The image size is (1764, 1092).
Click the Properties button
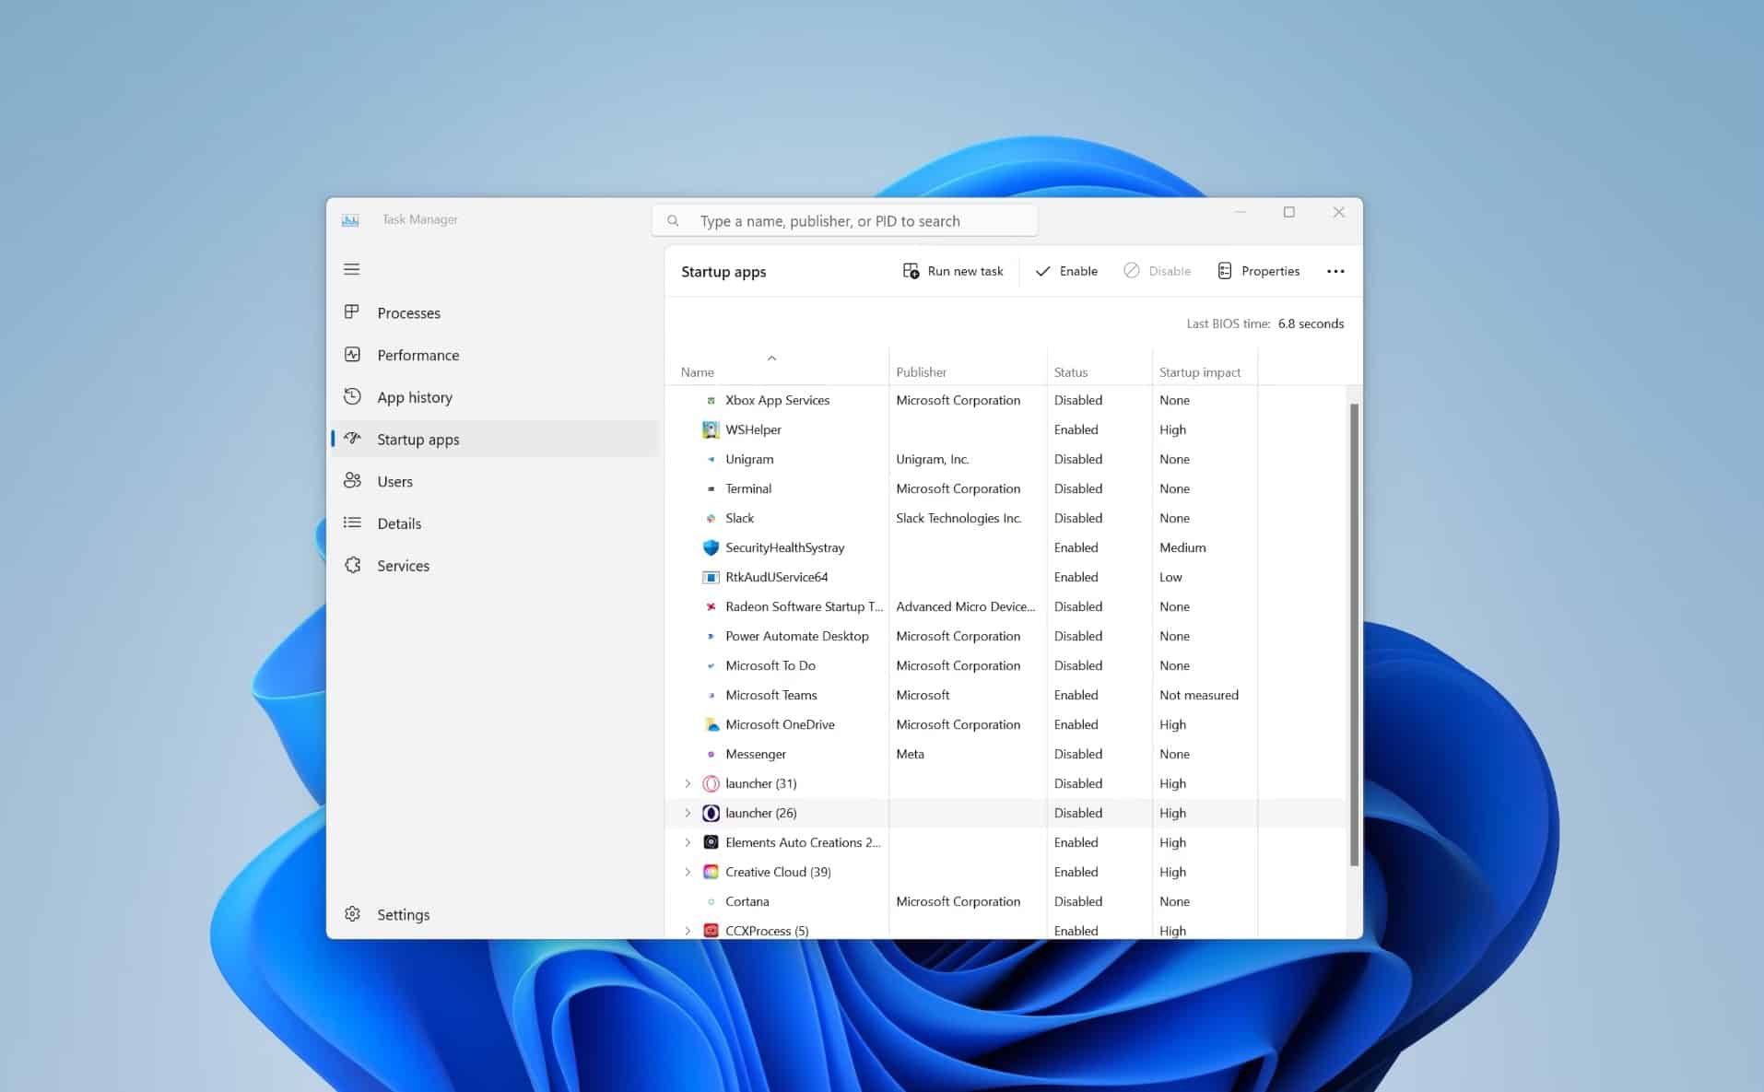point(1258,271)
